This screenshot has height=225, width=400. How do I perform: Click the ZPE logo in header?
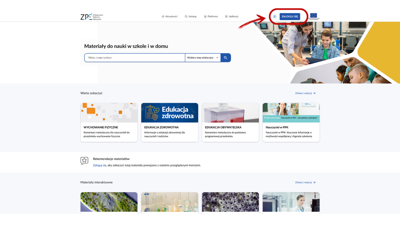(x=91, y=17)
